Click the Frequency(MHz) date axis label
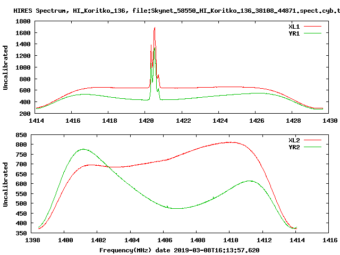The height and width of the screenshot is (255, 340). pyautogui.click(x=180, y=250)
